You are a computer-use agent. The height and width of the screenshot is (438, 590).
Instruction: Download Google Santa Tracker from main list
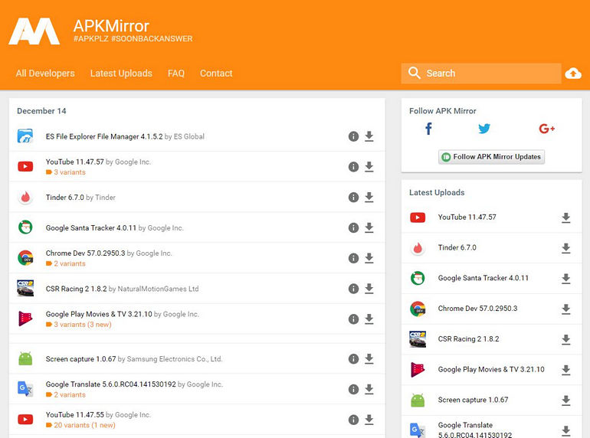click(369, 227)
